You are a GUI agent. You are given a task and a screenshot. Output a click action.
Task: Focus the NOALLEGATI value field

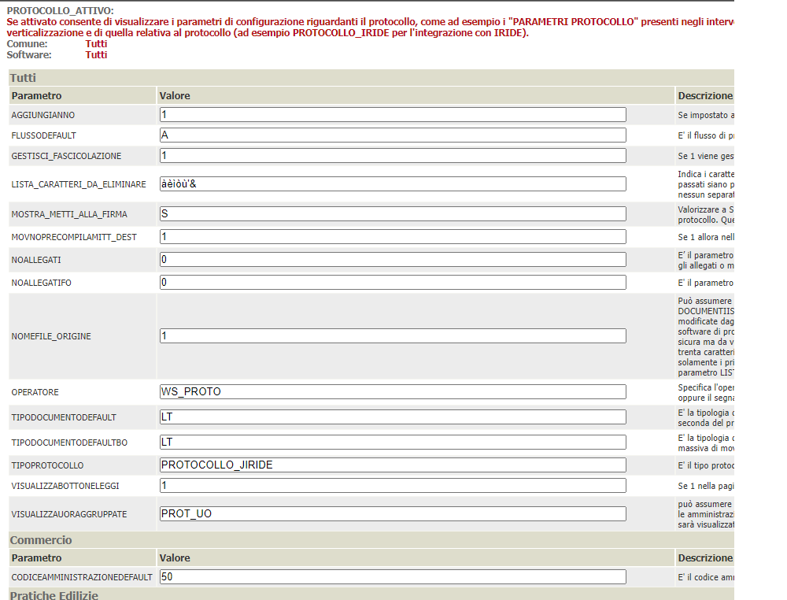point(392,260)
